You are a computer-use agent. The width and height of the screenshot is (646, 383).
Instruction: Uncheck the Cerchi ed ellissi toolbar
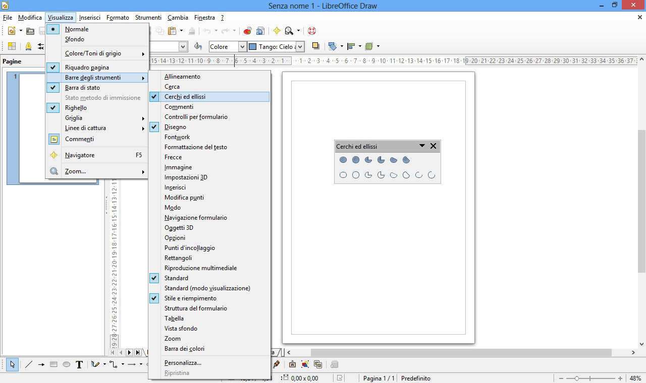pyautogui.click(x=185, y=97)
